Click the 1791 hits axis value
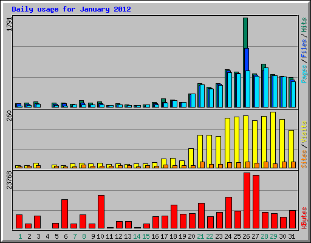 click(9, 24)
